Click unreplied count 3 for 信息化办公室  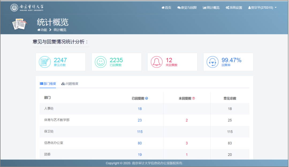point(187,143)
